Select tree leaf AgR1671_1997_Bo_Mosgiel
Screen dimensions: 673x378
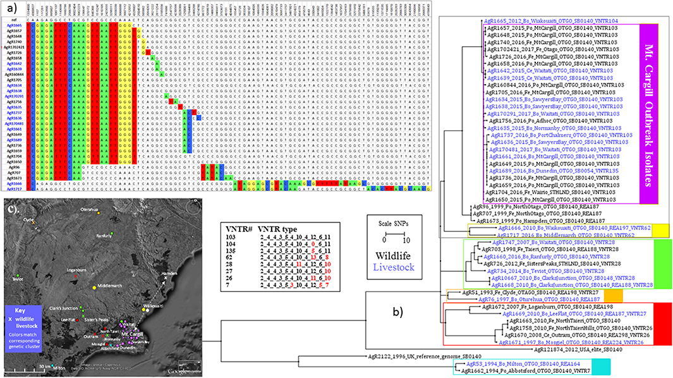tap(571, 343)
